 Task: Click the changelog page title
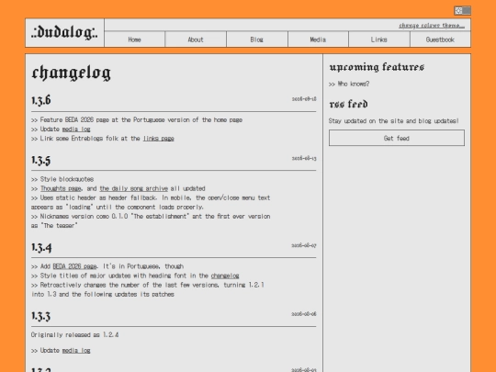coord(71,73)
